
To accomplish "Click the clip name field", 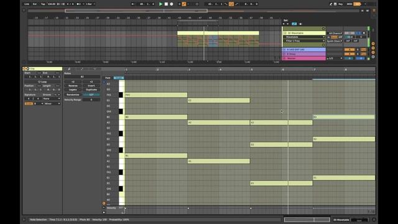I will pyautogui.click(x=45, y=68).
